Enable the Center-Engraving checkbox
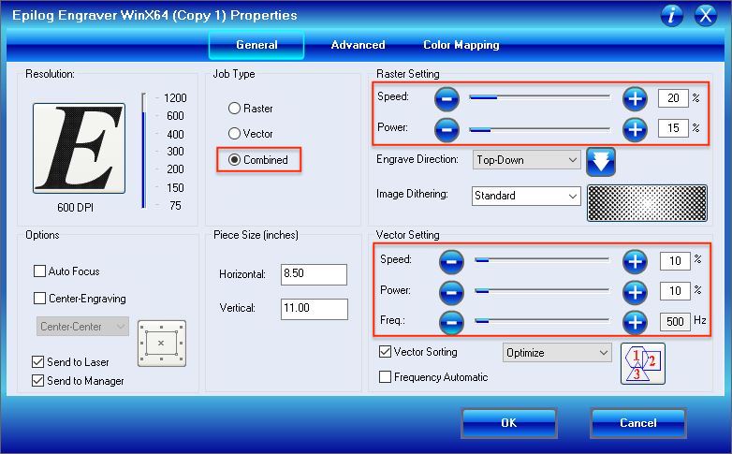 [39, 299]
